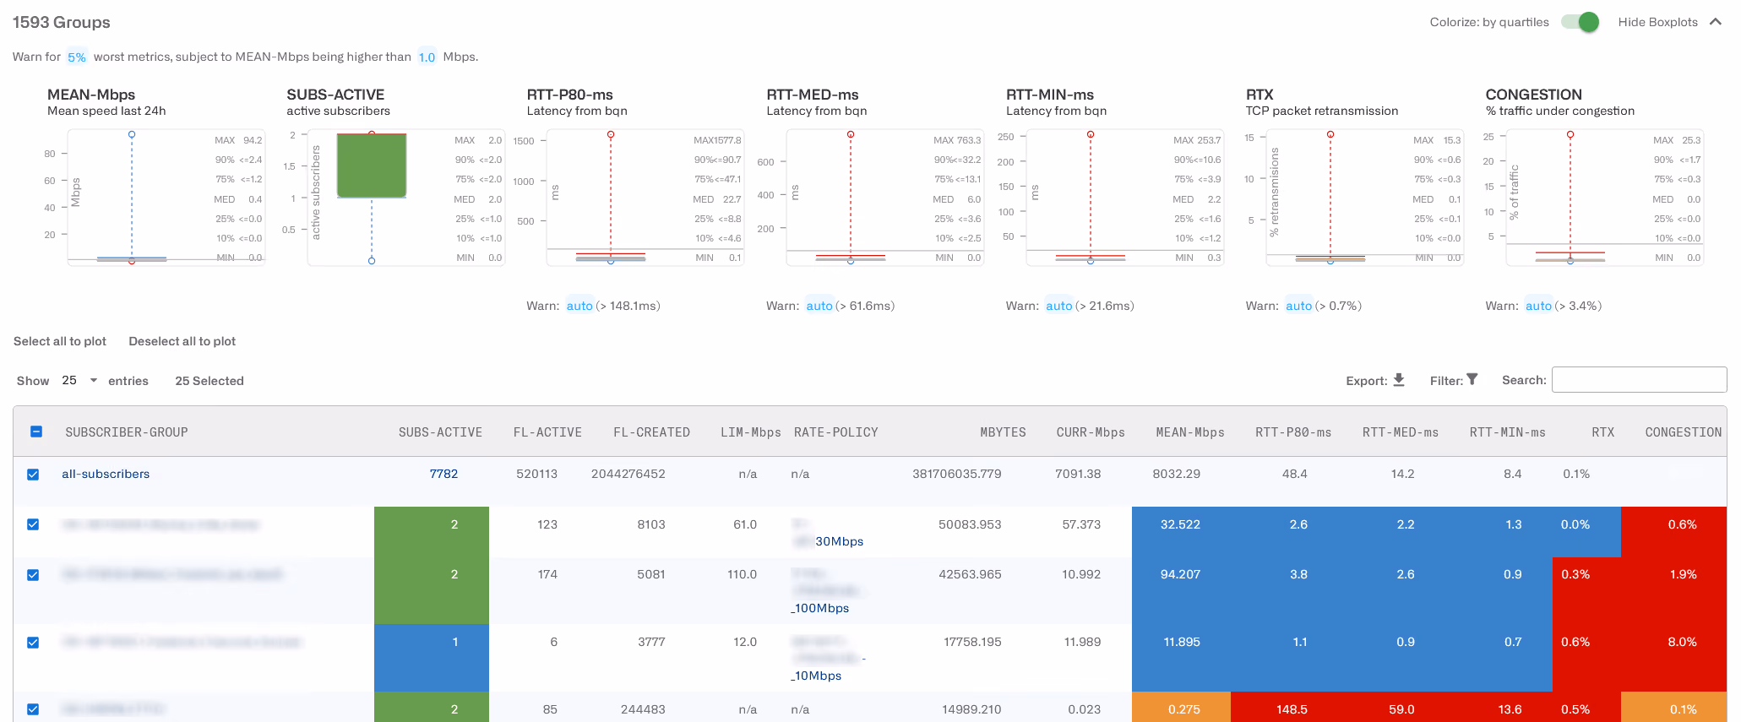Click the MEAN-Mbps boxplot chart
Image resolution: width=1741 pixels, height=722 pixels.
coord(166,198)
